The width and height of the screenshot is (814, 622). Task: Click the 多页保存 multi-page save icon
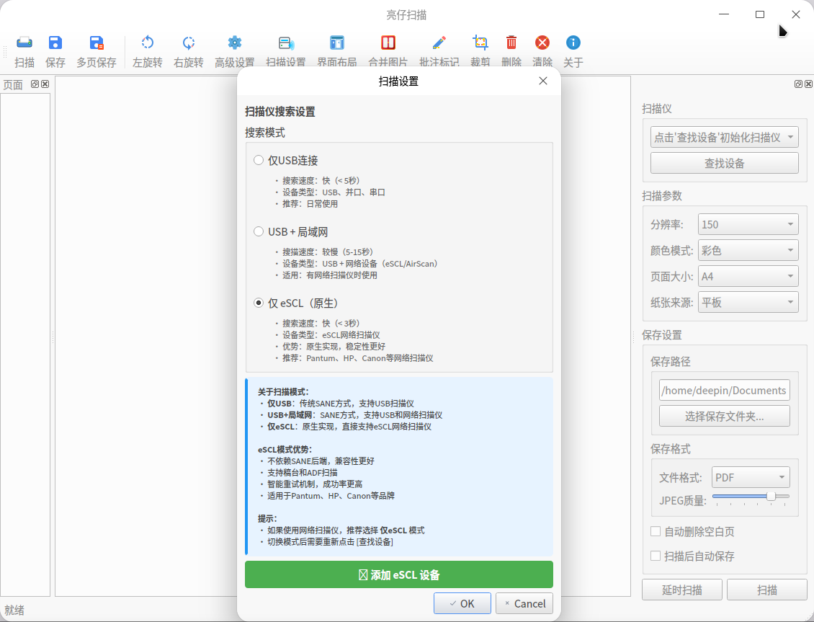[x=97, y=43]
